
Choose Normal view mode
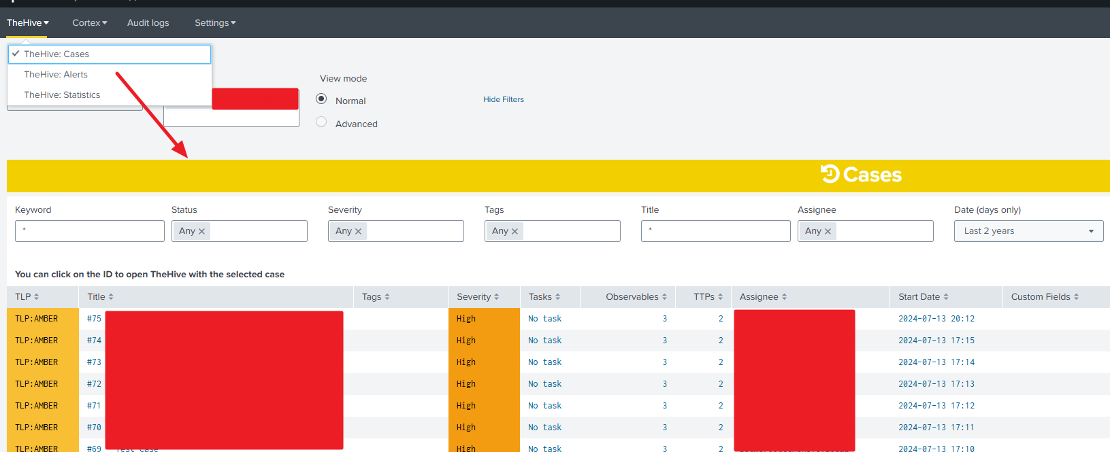(x=321, y=99)
